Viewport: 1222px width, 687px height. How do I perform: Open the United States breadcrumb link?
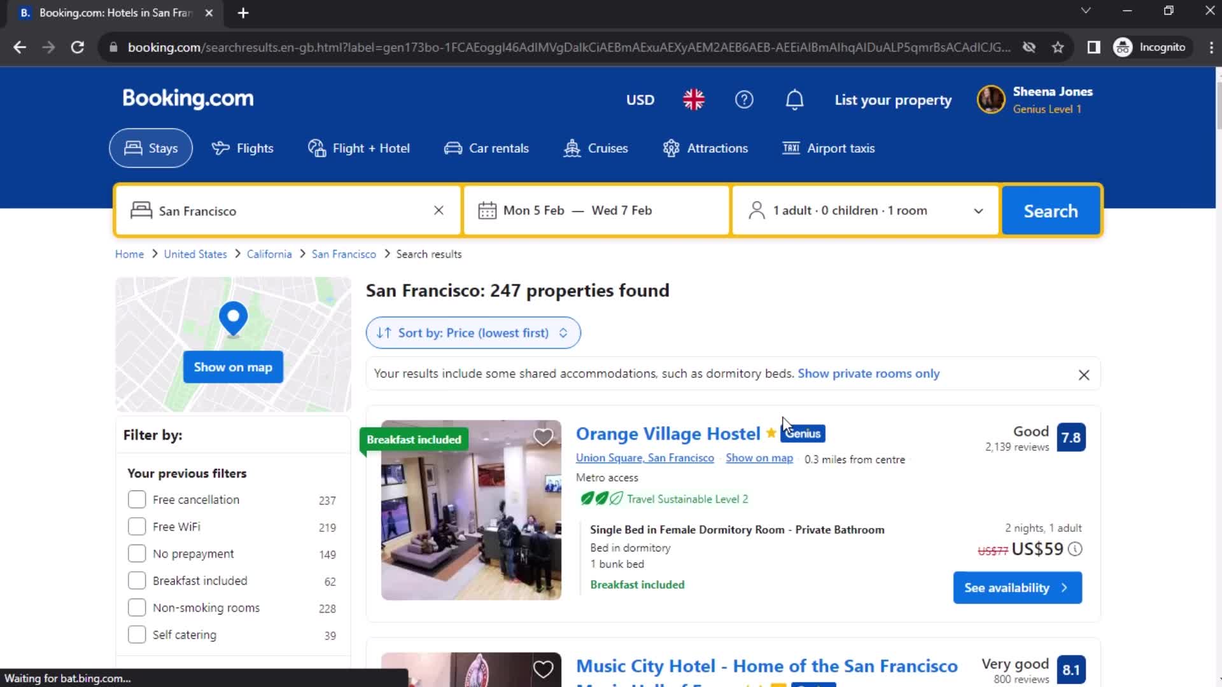[x=195, y=253]
